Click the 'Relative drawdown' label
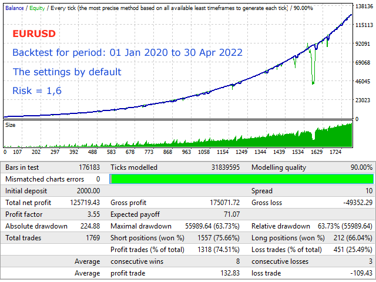Viewport: 376px width, 282px height. point(281,226)
